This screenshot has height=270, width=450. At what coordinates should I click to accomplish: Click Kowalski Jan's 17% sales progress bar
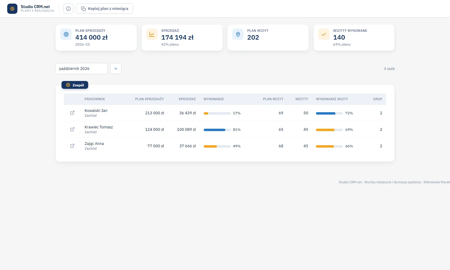click(217, 113)
